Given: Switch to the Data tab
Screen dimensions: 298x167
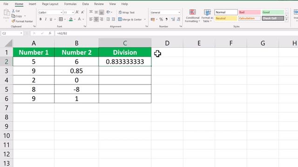Looking at the screenshot, I should click(x=85, y=4).
